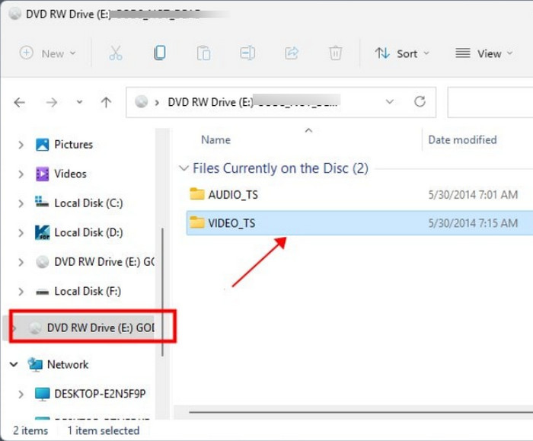Click the file list horizontal scrollbar

pyautogui.click(x=361, y=412)
